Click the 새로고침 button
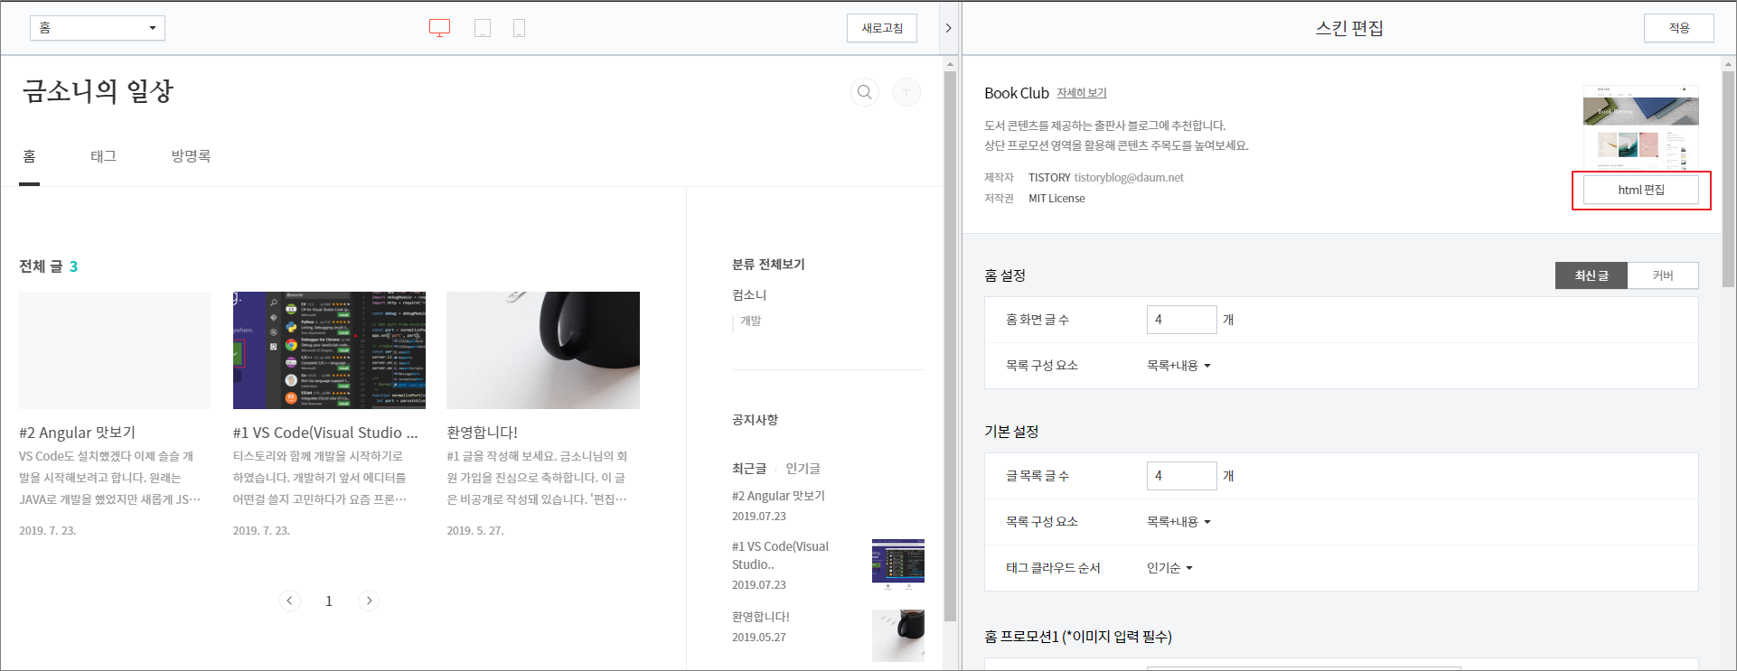The width and height of the screenshot is (1737, 671). coord(882,28)
